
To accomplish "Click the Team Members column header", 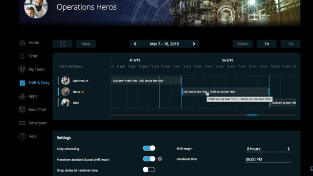I will point(70,66).
